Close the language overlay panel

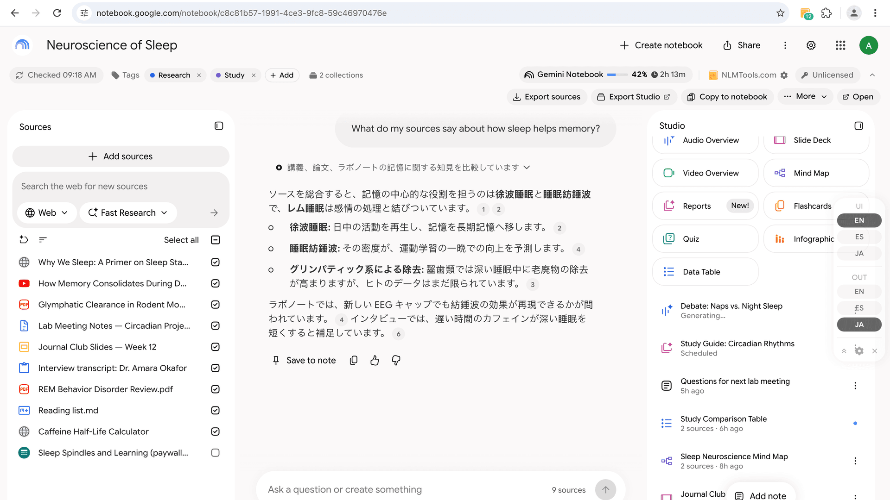[x=875, y=351]
